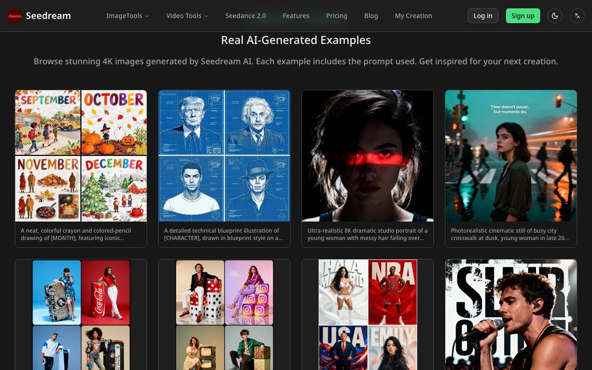592x370 pixels.
Task: Expand the Video Tools dropdown menu
Action: 187,16
